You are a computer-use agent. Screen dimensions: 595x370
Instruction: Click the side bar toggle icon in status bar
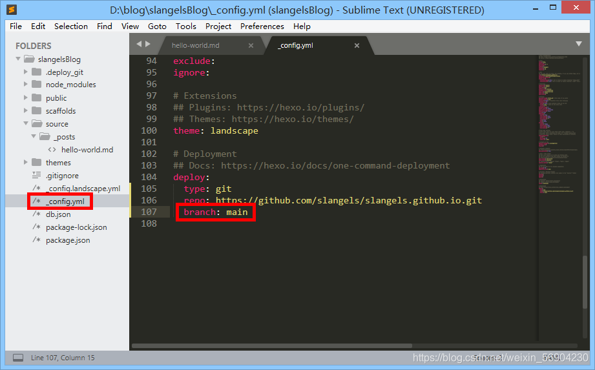coord(18,358)
